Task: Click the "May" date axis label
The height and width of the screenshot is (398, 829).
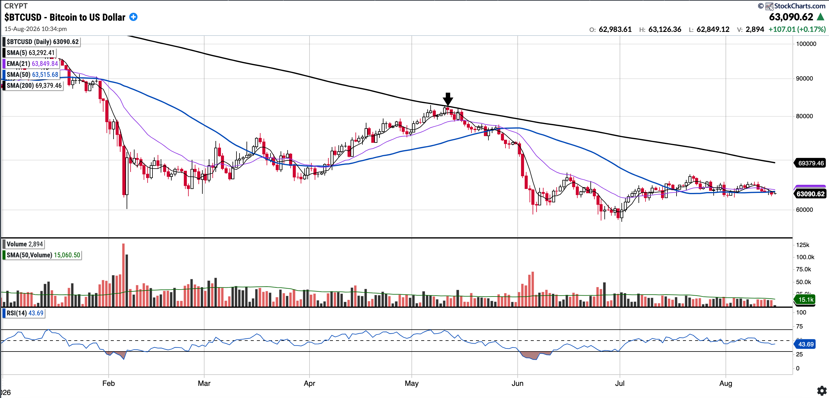Action: point(411,383)
